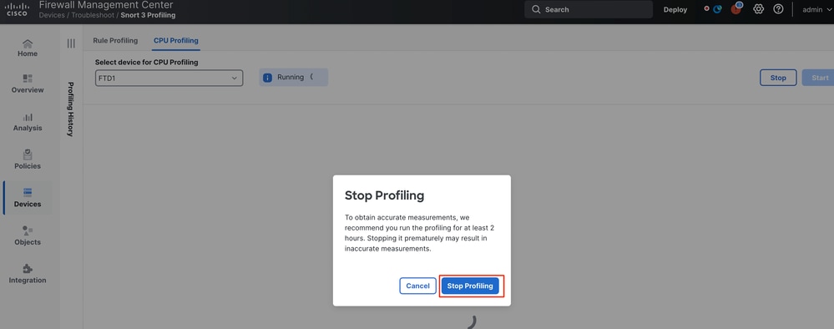This screenshot has width=834, height=329.
Task: Focus the Search field
Action: click(x=589, y=9)
